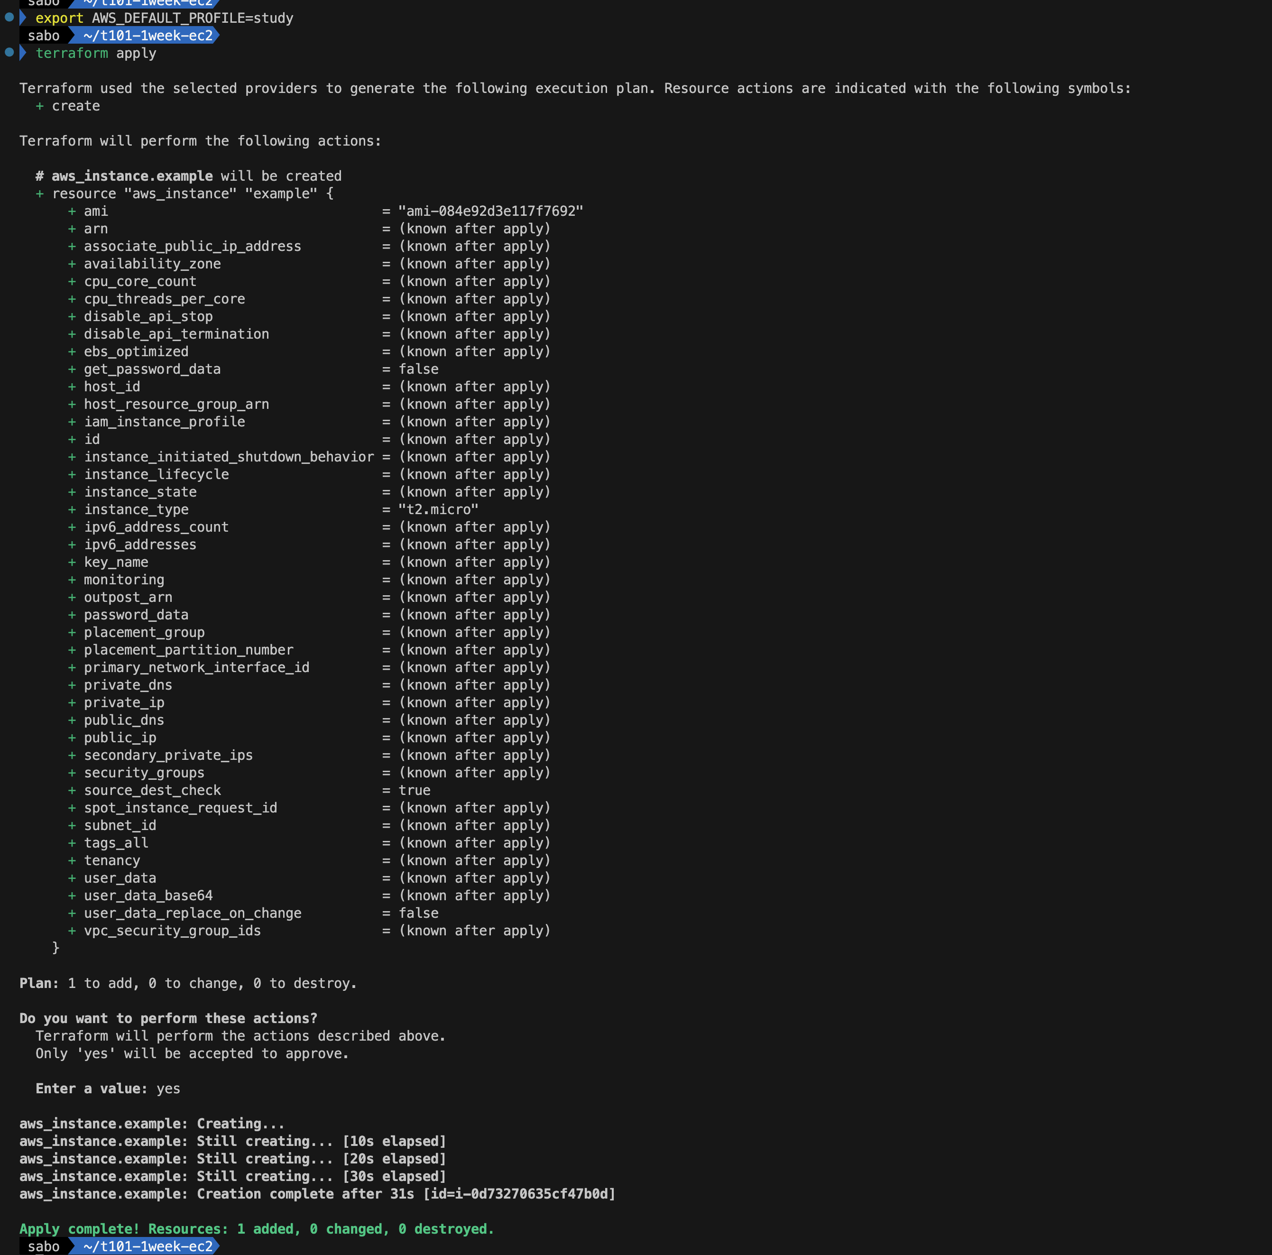Click the source_dest_check true value

pyautogui.click(x=414, y=790)
